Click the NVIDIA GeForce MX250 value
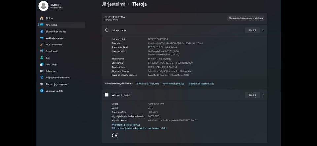This screenshot has height=146, width=317. [x=163, y=51]
